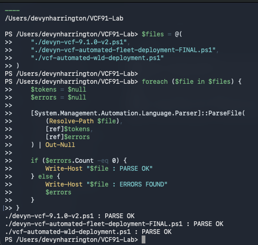Click output line ./devyn-vcf-9.1.0-v2.ps1 : PARSE OK
This screenshot has height=245, width=258.
coord(70,216)
